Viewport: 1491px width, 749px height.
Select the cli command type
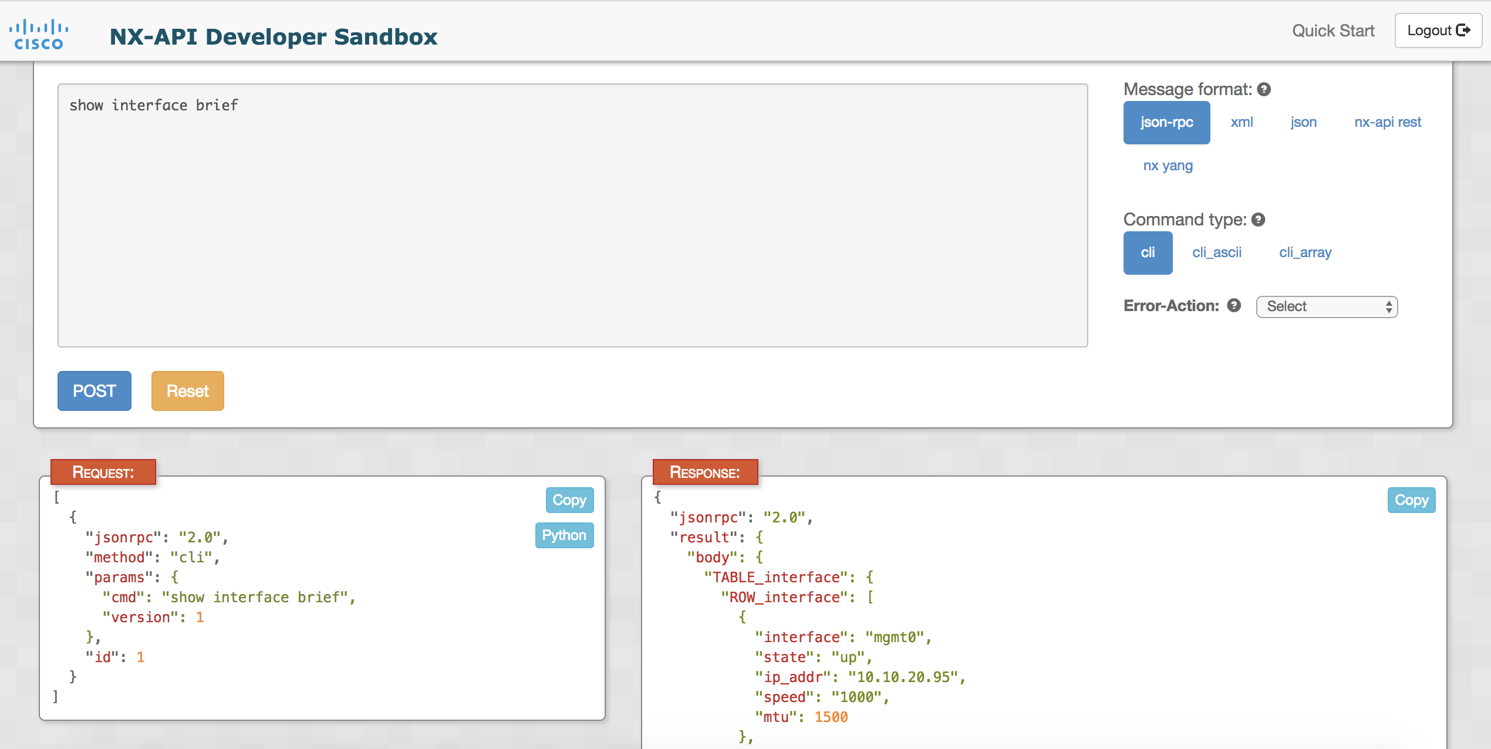[1148, 252]
